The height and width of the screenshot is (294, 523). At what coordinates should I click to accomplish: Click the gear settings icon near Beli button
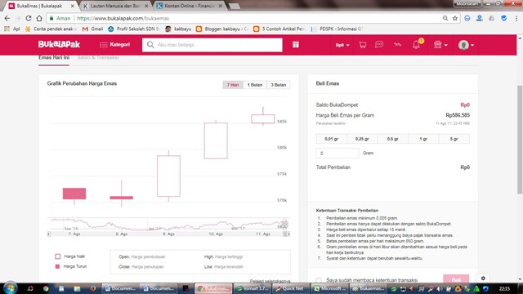pyautogui.click(x=483, y=278)
